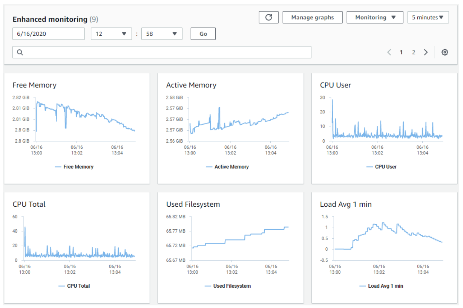Open the settings gear icon

[x=445, y=52]
